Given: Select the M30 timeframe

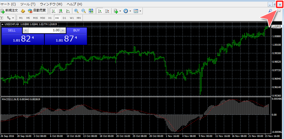Looking at the screenshot, I should click(x=43, y=18).
